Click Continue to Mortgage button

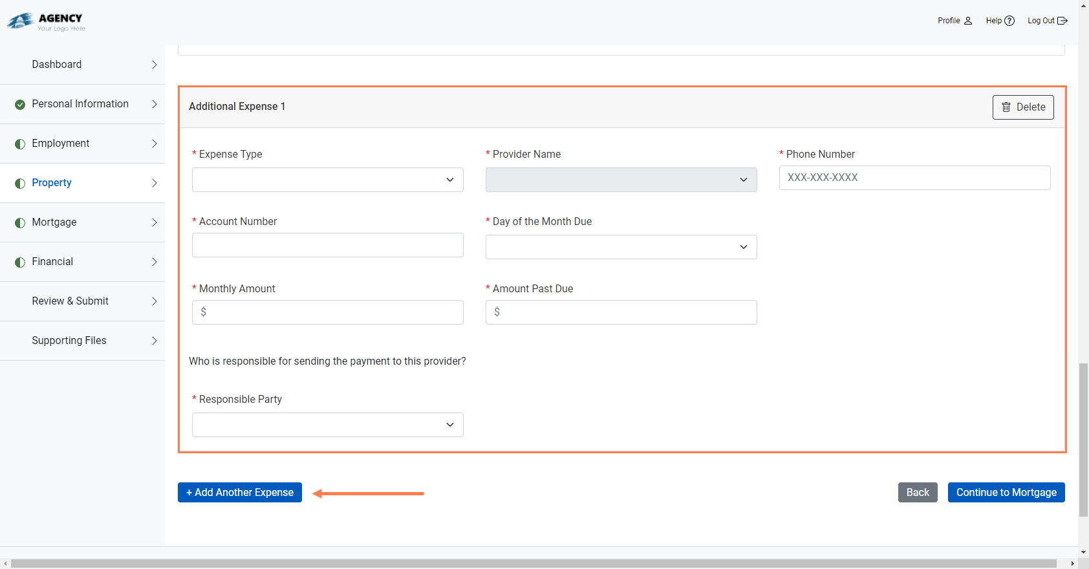coord(1006,492)
